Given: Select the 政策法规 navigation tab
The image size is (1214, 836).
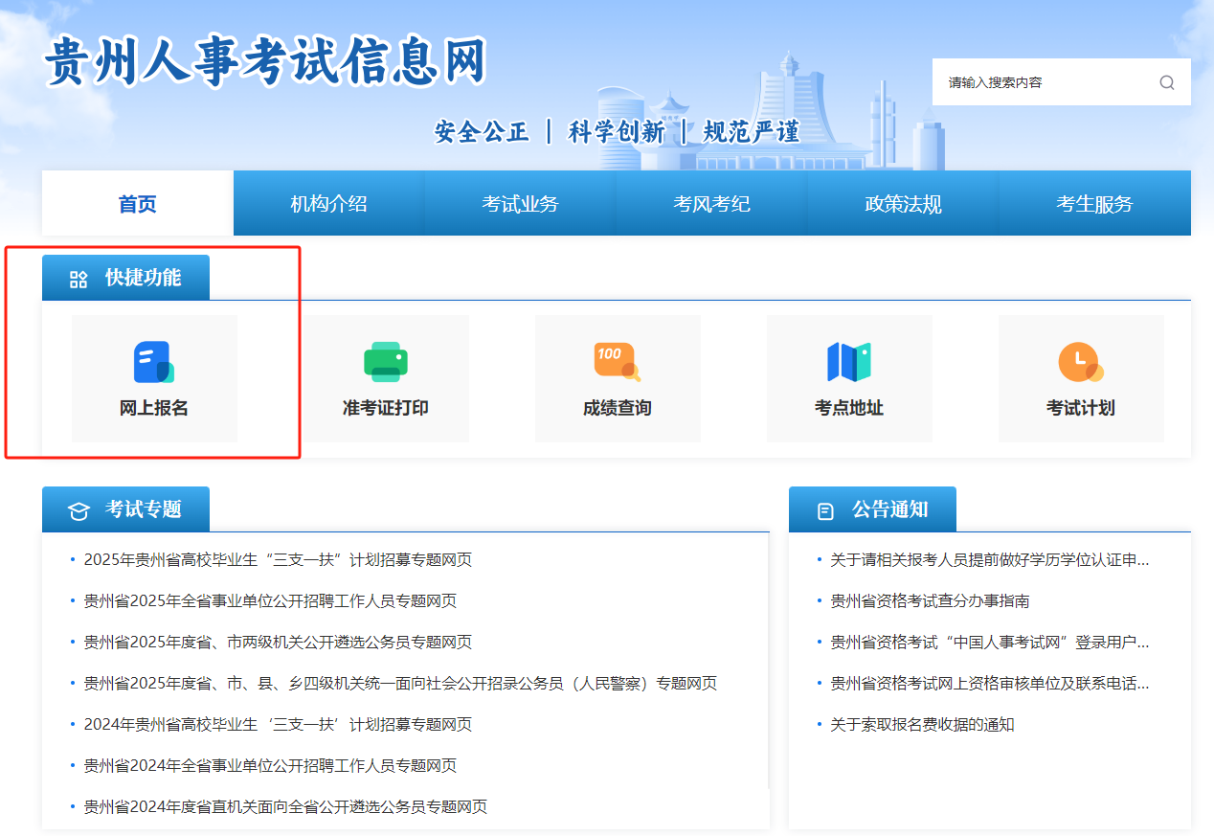Looking at the screenshot, I should coord(903,204).
